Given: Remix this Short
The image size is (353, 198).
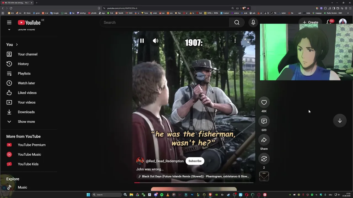Looking at the screenshot, I should tap(264, 159).
